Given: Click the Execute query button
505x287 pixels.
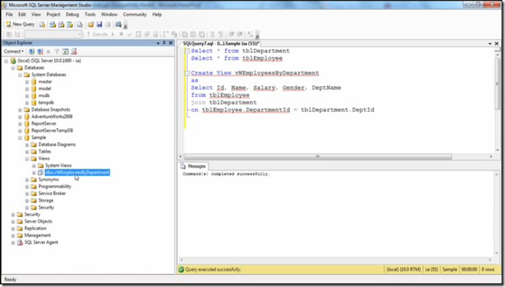Looking at the screenshot, I should pyautogui.click(x=97, y=34).
